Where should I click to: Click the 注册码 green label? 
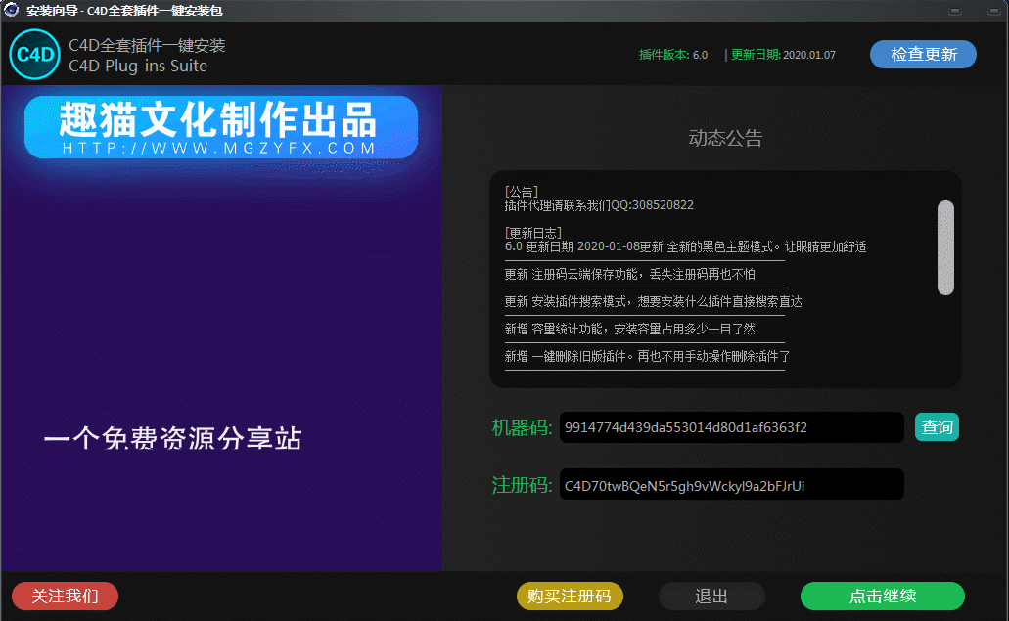[x=522, y=485]
